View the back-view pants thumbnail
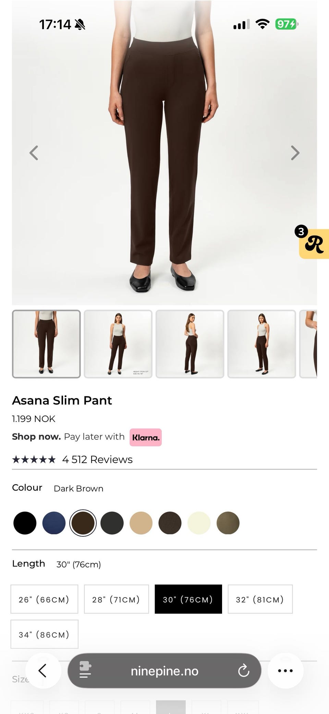Viewport: 329px width, 714px height. click(190, 344)
